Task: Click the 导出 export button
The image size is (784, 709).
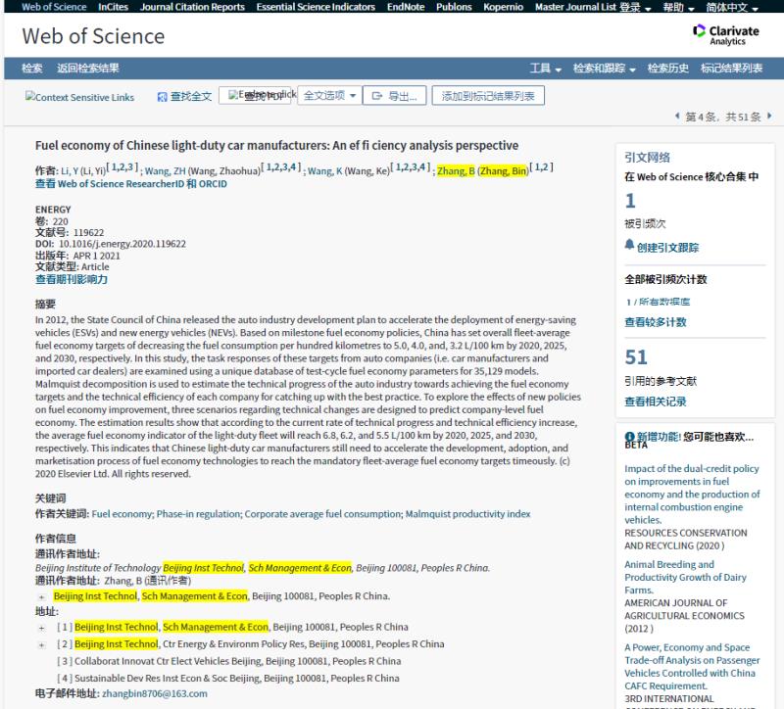Action: [395, 96]
